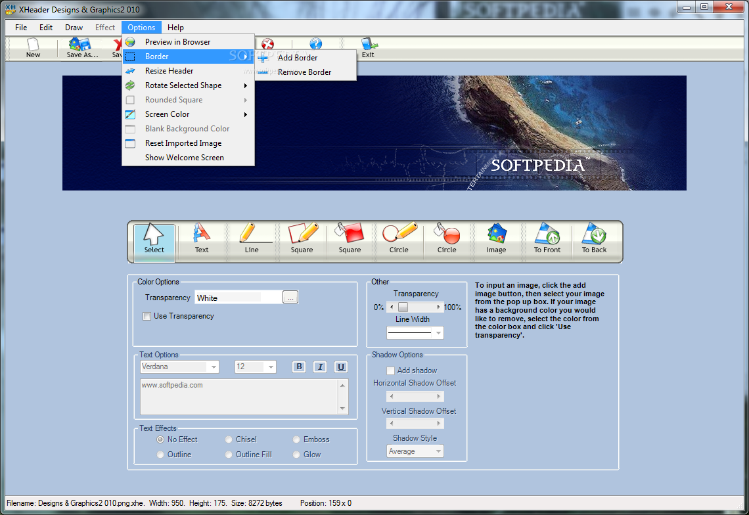Click the Preview in Browser globe icon
Viewport: 749px width, 515px height.
[x=130, y=42]
